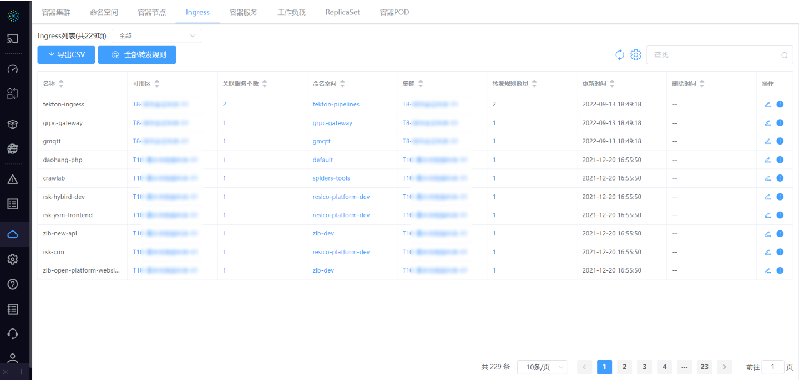Go to page 23 in pagination

pos(704,367)
